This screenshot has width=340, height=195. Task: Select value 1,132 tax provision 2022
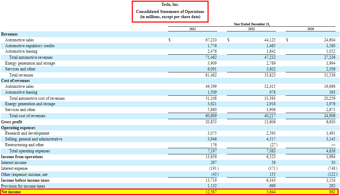coord(212,186)
